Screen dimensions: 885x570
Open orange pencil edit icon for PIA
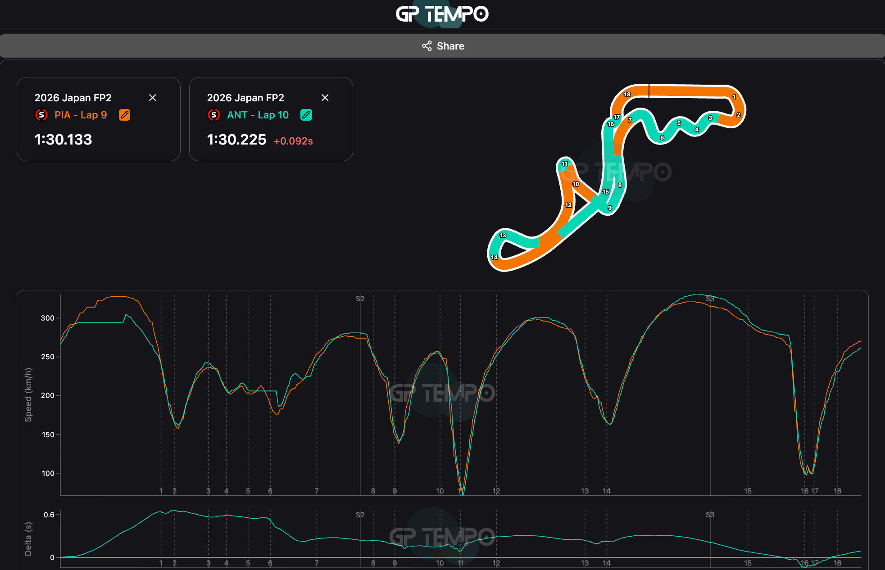(124, 115)
